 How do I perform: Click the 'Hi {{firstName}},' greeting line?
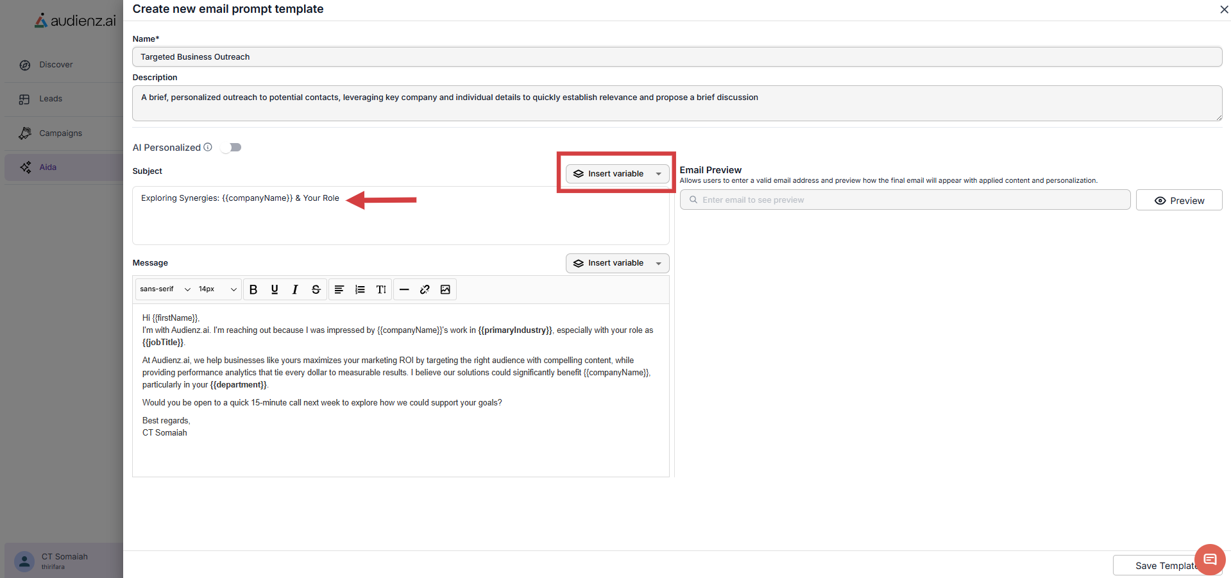tap(171, 318)
